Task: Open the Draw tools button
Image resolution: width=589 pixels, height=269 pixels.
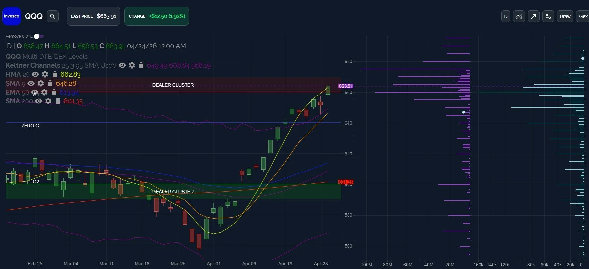Action: 565,16
